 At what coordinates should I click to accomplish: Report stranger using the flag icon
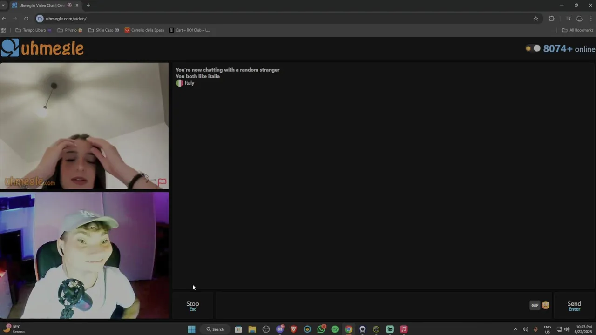pos(162,182)
